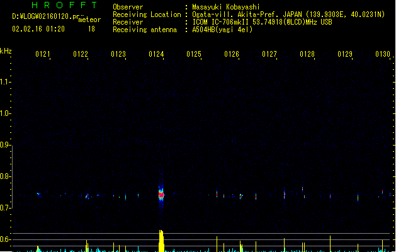Click the 0122 time marker
Image resolution: width=396 pixels, height=252 pixels.
tap(81, 54)
